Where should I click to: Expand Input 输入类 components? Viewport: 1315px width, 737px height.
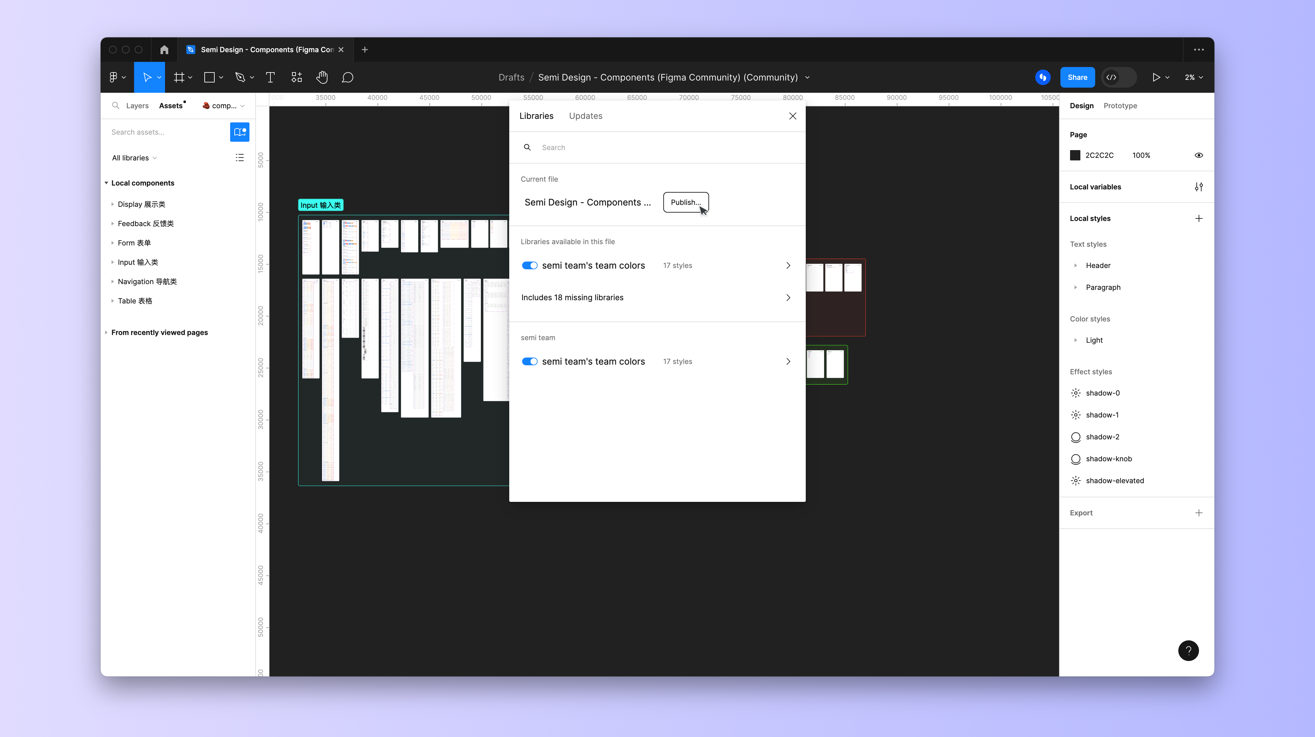[112, 262]
